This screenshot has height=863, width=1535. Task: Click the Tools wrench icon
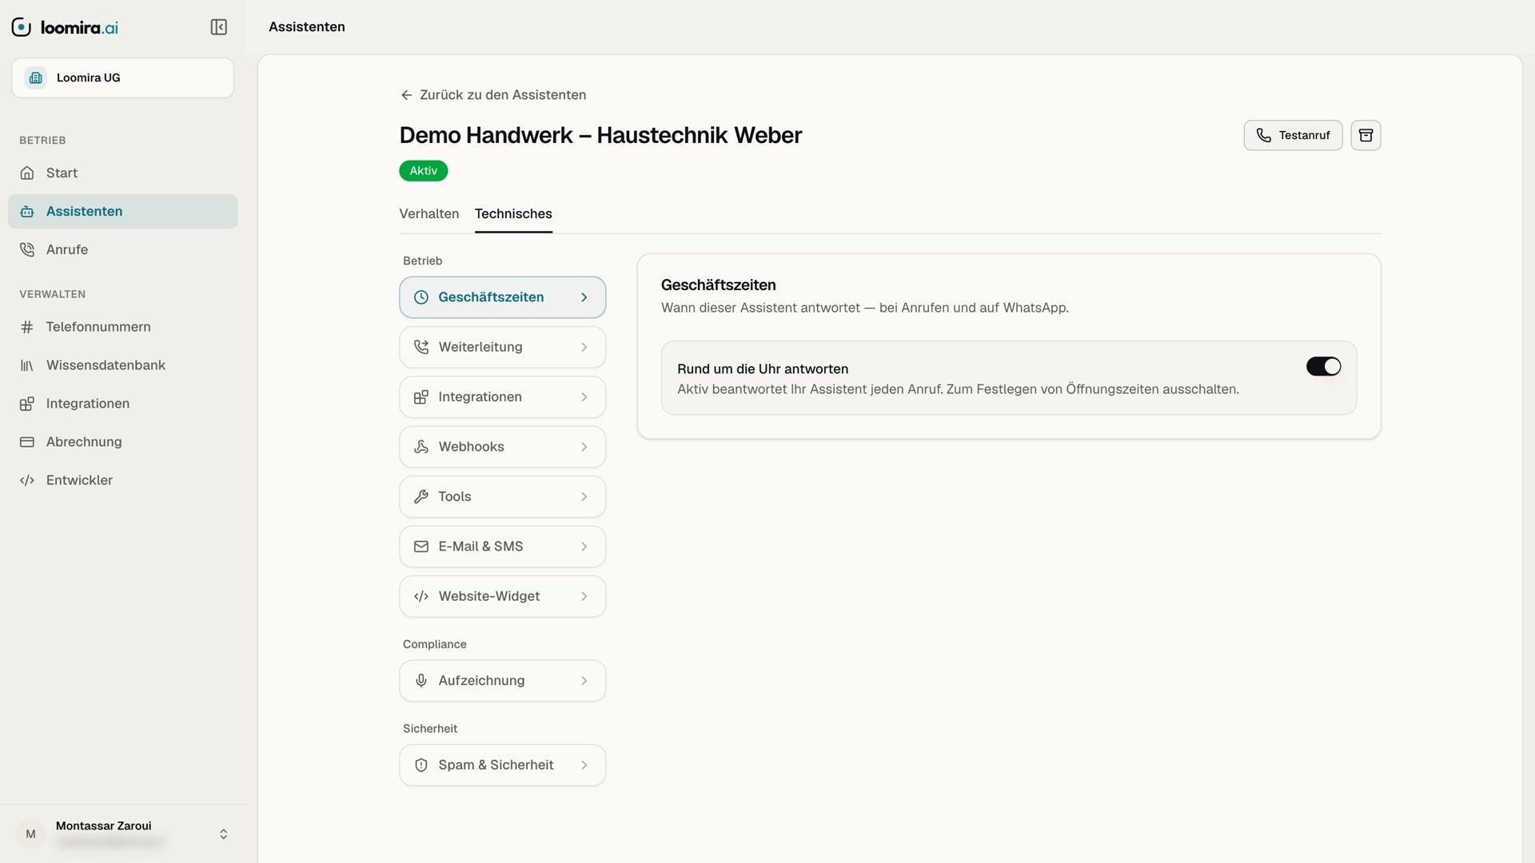[x=421, y=496]
